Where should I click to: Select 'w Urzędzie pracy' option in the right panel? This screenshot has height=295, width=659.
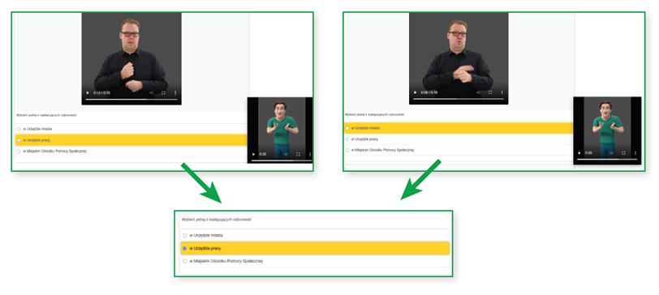[459, 139]
